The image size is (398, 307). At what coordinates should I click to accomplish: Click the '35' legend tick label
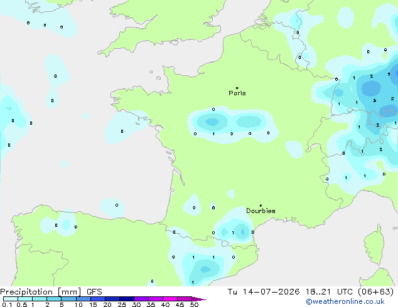click(151, 304)
